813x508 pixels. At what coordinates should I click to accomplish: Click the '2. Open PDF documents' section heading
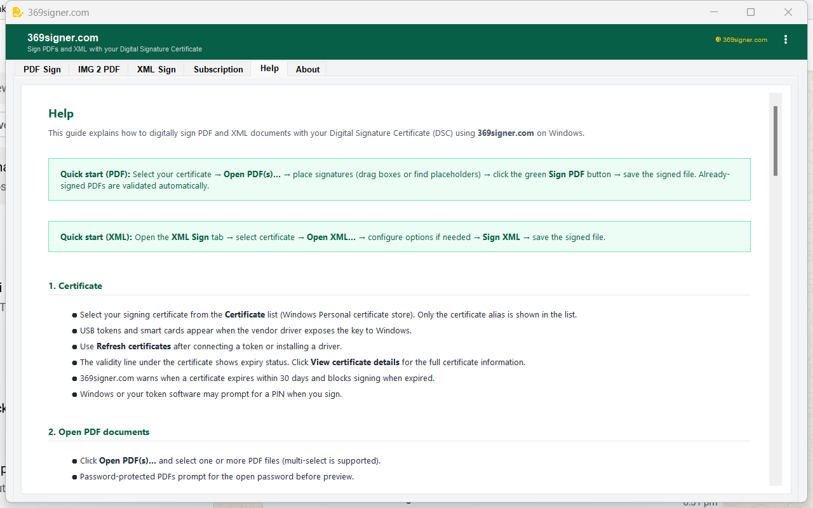click(x=99, y=432)
